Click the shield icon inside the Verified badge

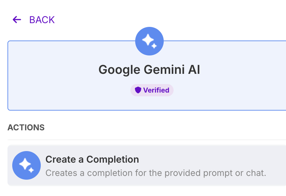(138, 90)
